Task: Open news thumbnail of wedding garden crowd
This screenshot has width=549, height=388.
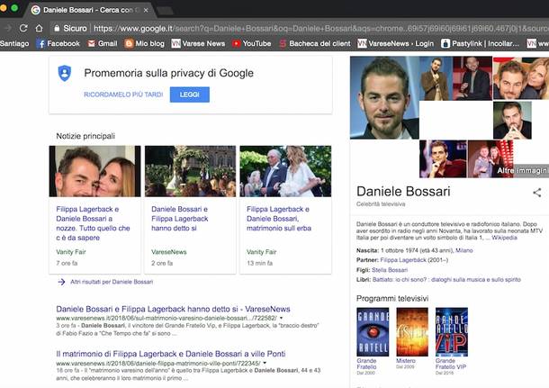Action: tap(190, 171)
